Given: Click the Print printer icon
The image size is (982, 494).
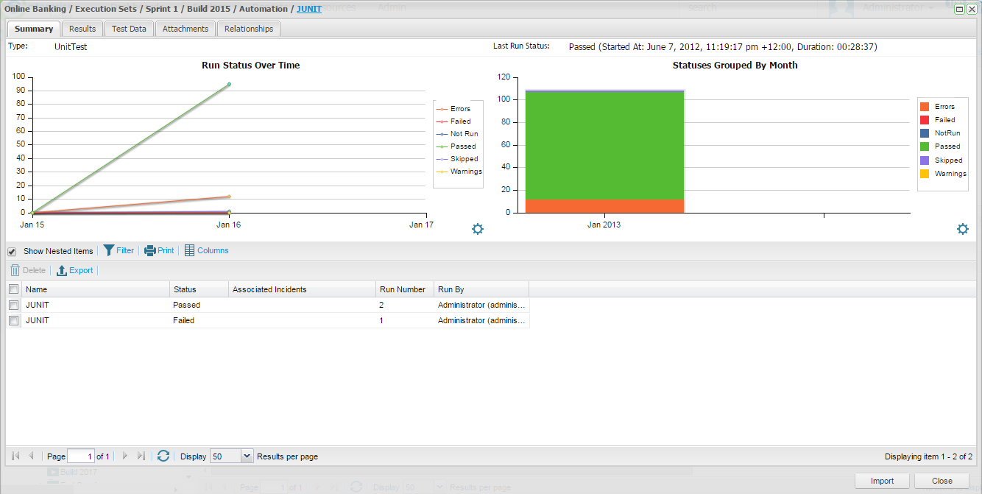Looking at the screenshot, I should click(x=150, y=250).
